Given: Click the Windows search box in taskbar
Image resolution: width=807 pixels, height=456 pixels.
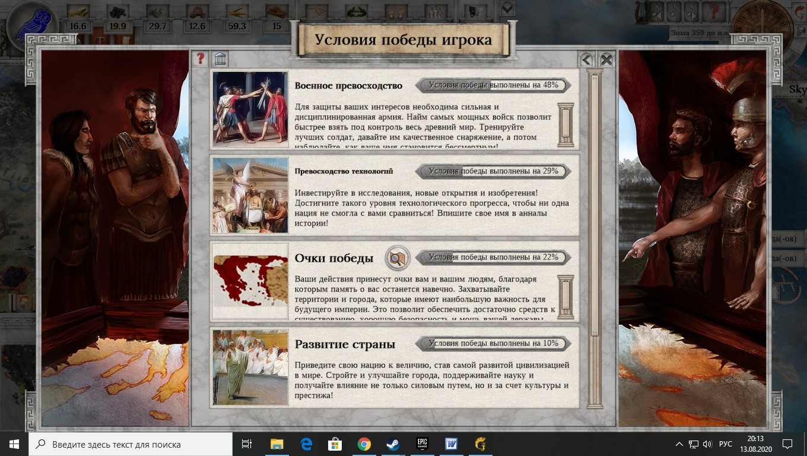Looking at the screenshot, I should [x=131, y=444].
